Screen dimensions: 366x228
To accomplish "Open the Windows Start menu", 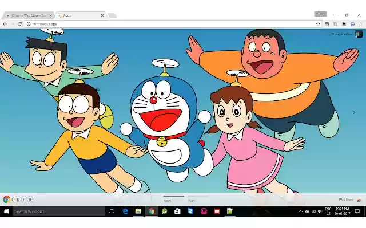I will click(6, 211).
